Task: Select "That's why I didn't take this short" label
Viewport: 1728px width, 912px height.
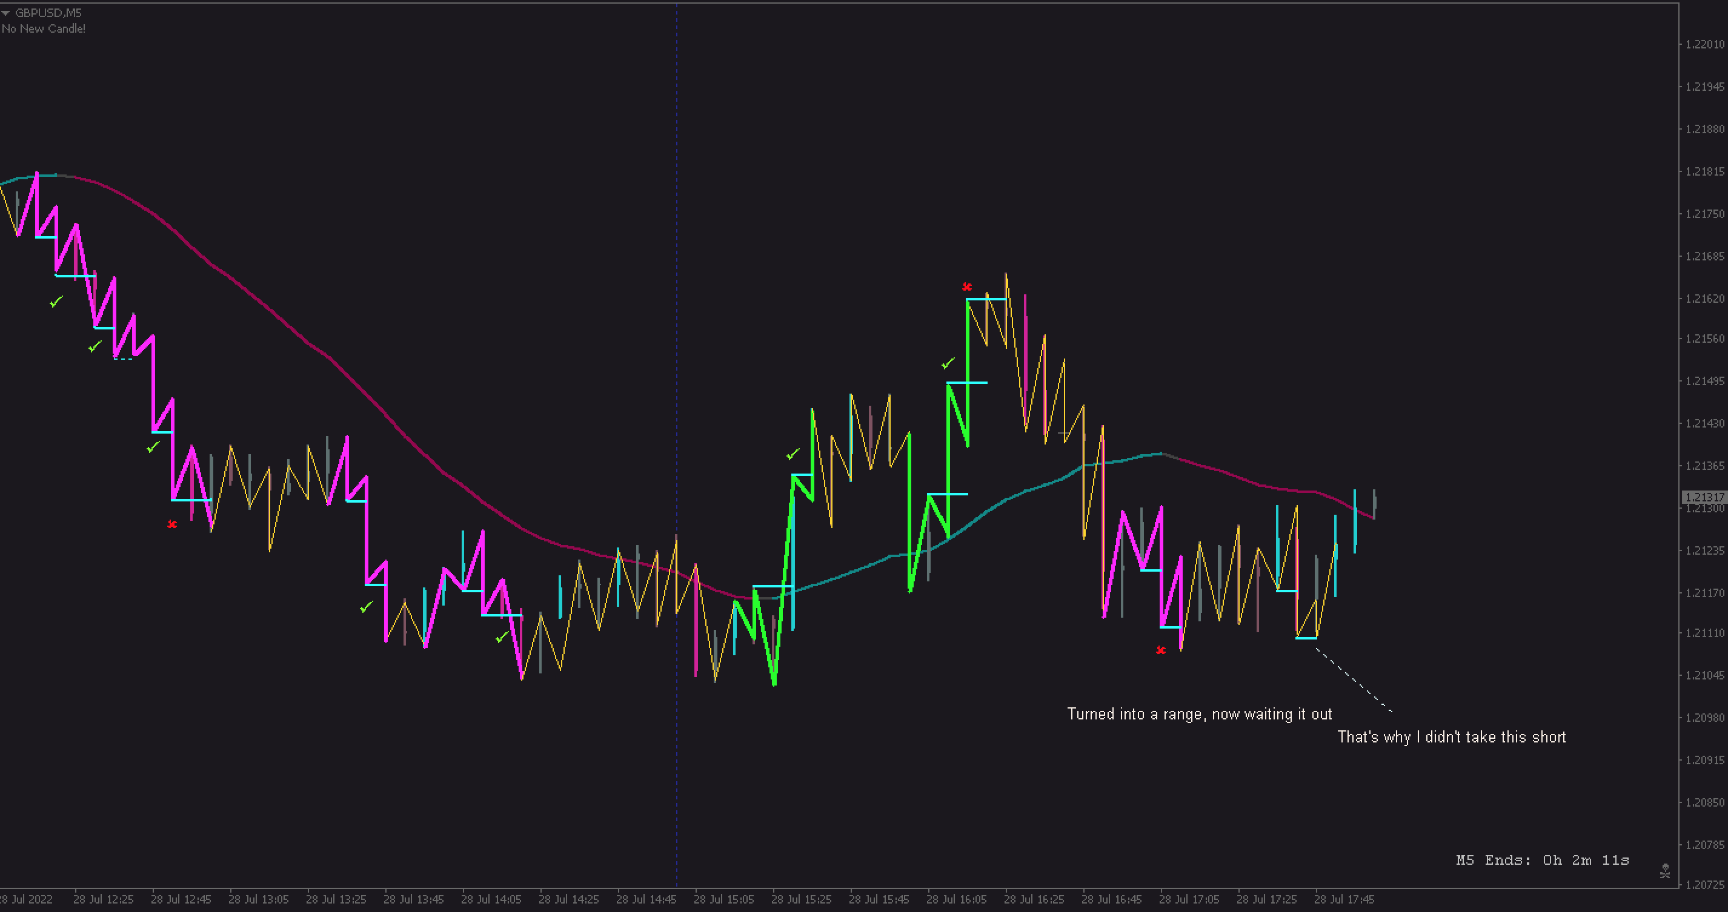Action: click(x=1451, y=737)
